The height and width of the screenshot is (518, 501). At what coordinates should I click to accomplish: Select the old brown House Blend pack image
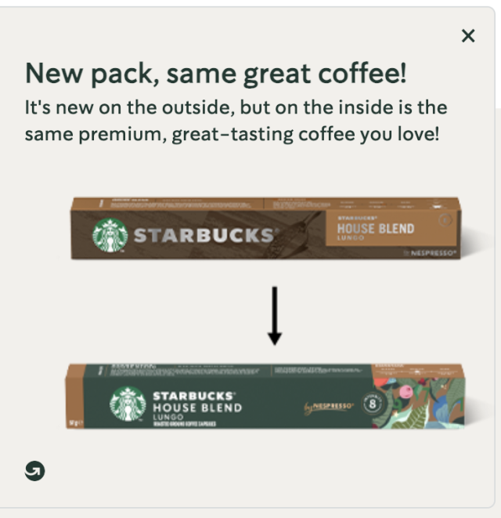pyautogui.click(x=265, y=228)
